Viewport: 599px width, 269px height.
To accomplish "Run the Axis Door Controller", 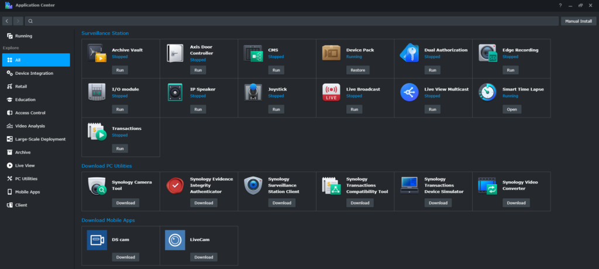I will coord(198,70).
